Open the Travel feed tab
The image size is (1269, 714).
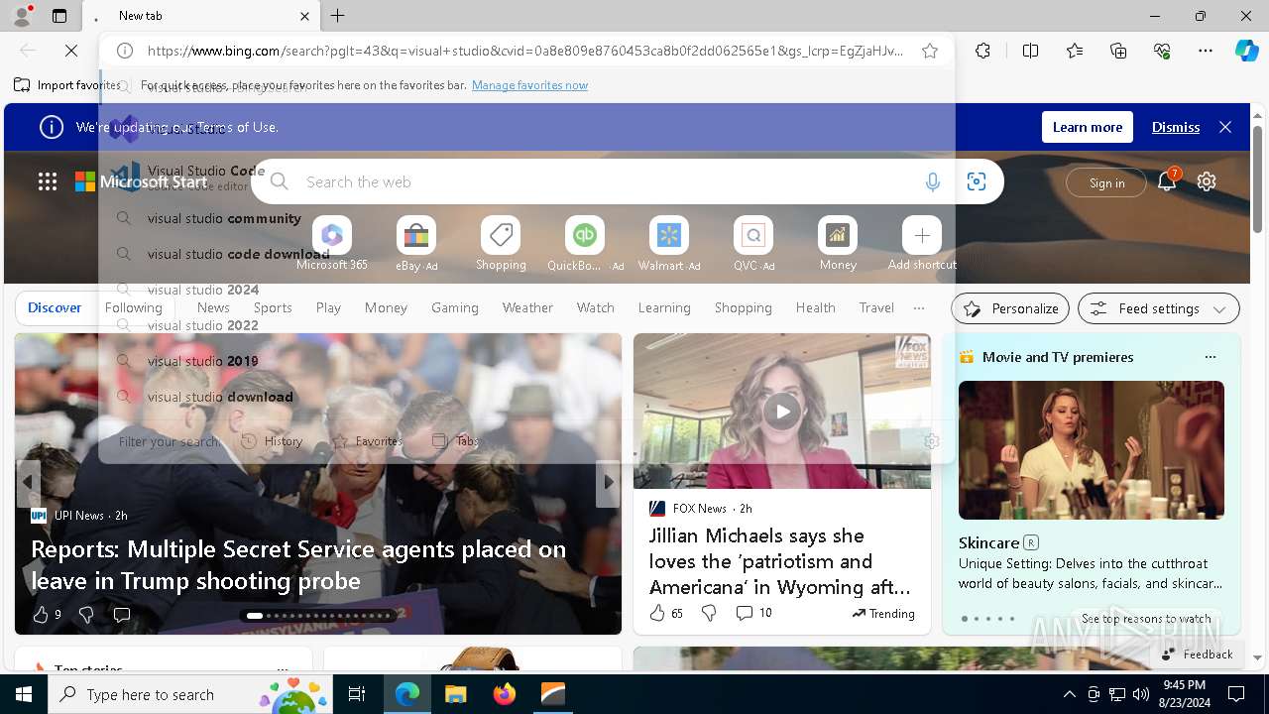(876, 307)
